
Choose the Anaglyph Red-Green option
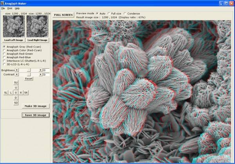pos(4,53)
